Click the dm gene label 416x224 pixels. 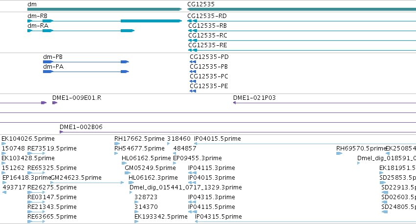coord(32,4)
